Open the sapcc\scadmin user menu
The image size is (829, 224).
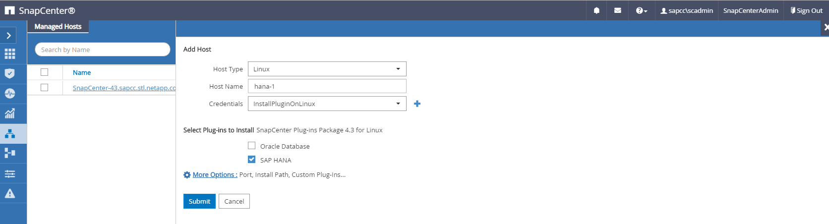(687, 10)
